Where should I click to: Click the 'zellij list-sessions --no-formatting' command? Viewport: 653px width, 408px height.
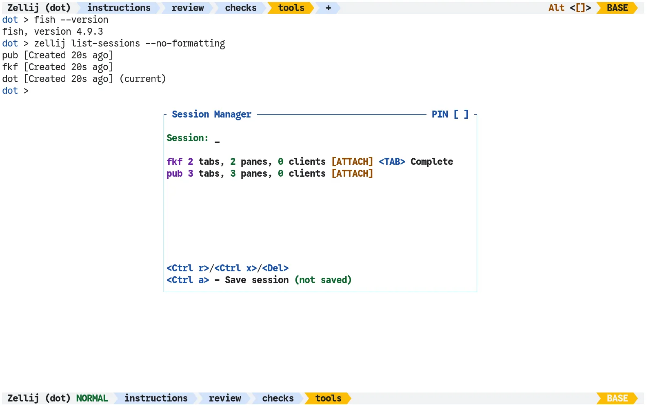tap(129, 43)
